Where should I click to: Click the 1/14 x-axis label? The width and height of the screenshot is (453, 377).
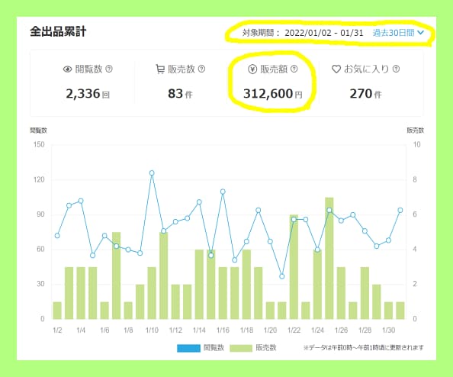click(x=199, y=330)
